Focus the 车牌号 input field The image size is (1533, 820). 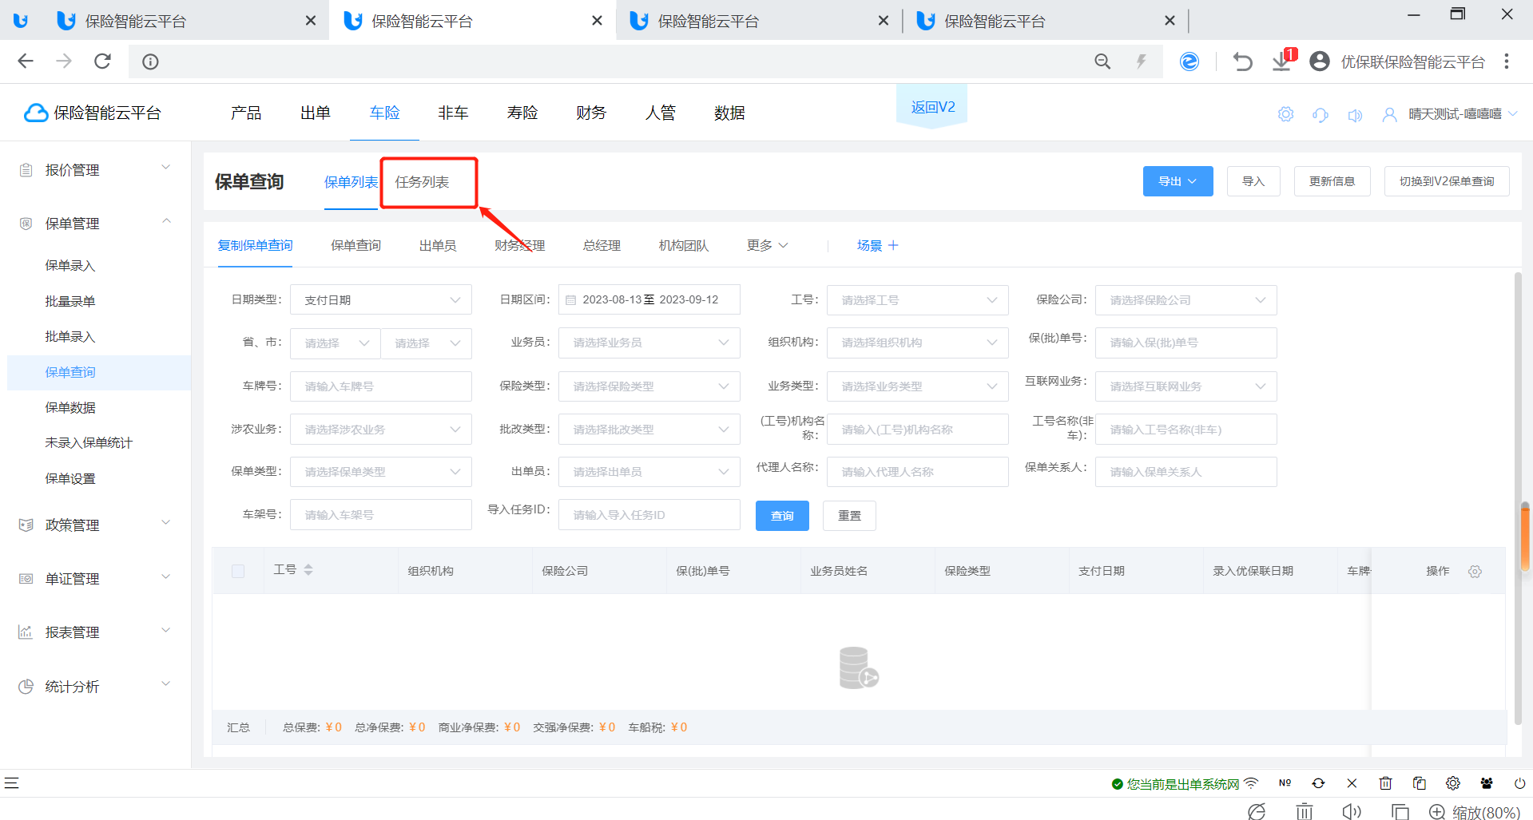381,386
